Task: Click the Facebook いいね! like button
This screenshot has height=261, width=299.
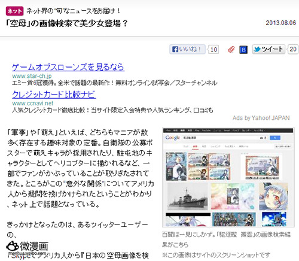Action: (x=187, y=49)
